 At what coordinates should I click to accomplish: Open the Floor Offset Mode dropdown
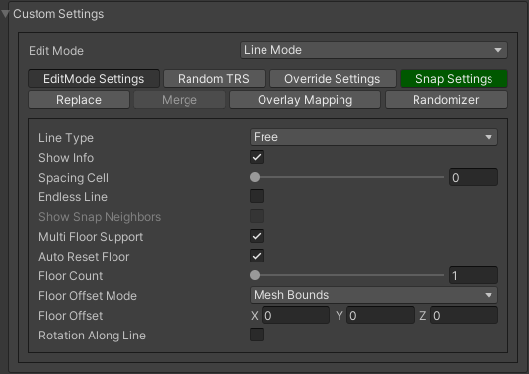374,295
